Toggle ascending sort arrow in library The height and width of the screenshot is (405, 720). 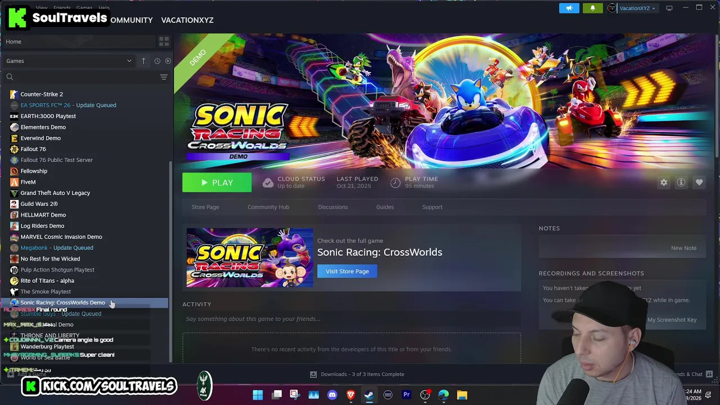tap(143, 61)
